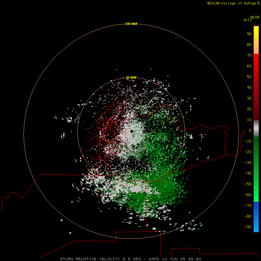
Task: Click the 30 value on velocity scale
Action: point(249,98)
